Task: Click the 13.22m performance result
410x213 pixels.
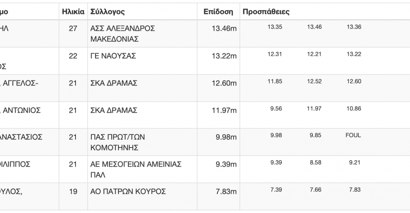Action: [224, 56]
